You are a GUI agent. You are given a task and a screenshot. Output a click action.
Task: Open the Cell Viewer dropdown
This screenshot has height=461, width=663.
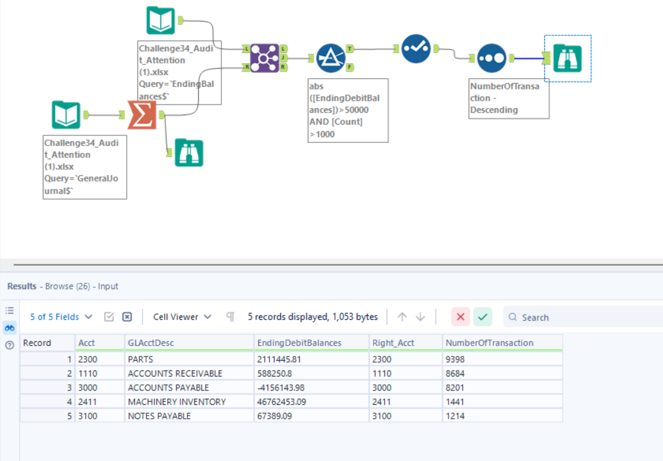(182, 317)
